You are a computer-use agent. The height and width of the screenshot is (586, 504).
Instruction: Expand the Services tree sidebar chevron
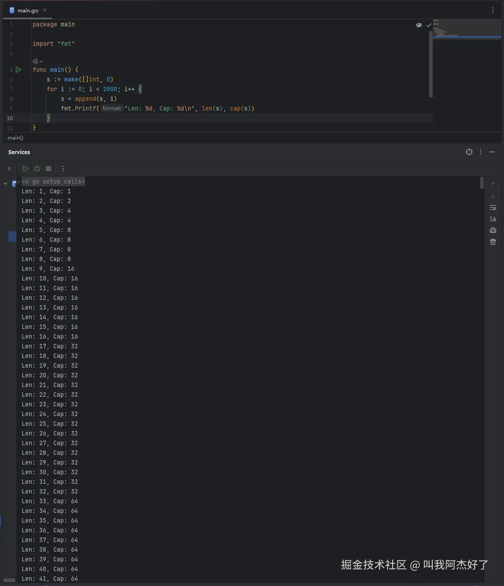9,169
